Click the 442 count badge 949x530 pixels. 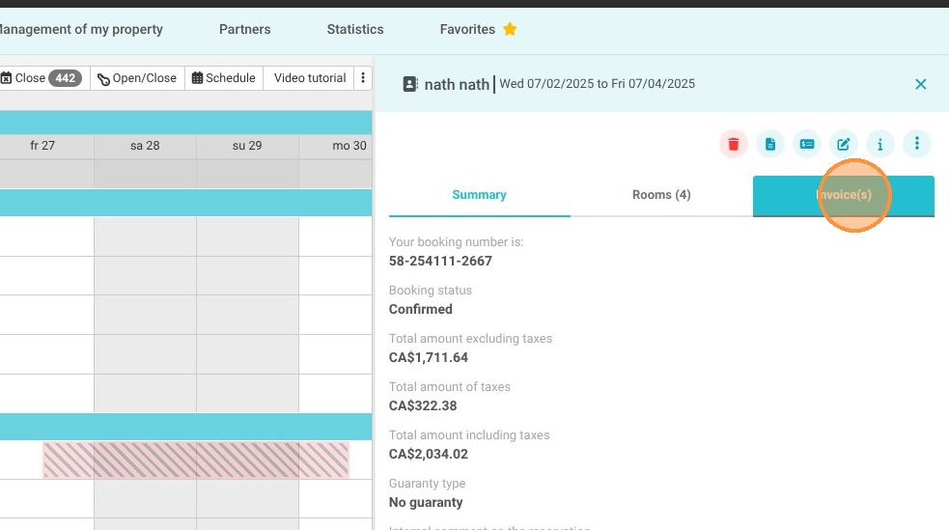[x=66, y=78]
